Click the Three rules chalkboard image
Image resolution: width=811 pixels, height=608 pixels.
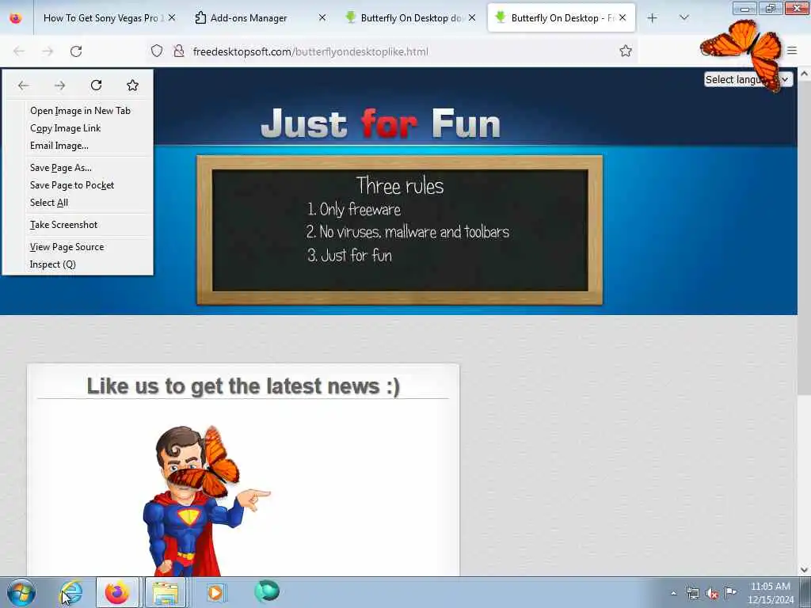pyautogui.click(x=399, y=230)
